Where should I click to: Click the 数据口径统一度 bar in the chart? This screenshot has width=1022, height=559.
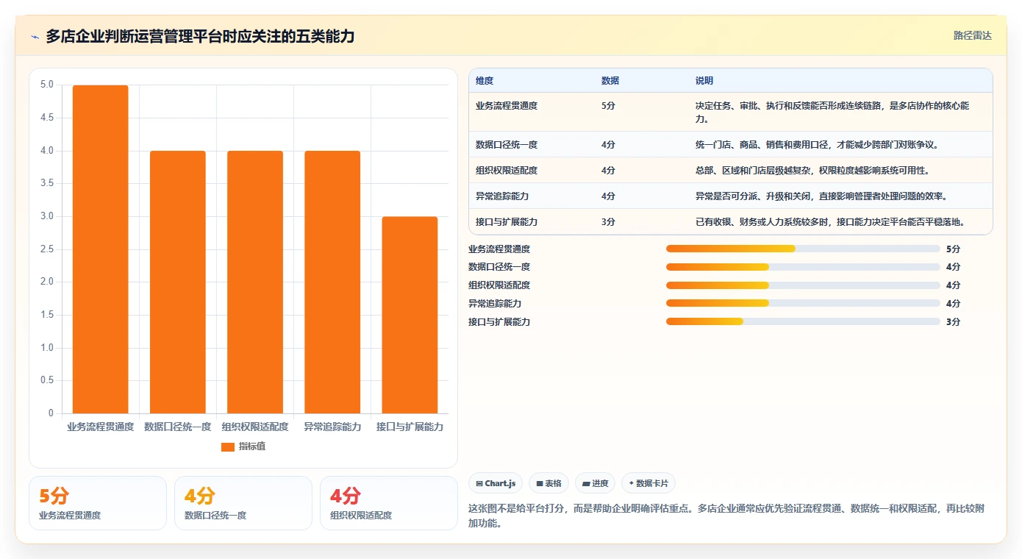click(177, 282)
